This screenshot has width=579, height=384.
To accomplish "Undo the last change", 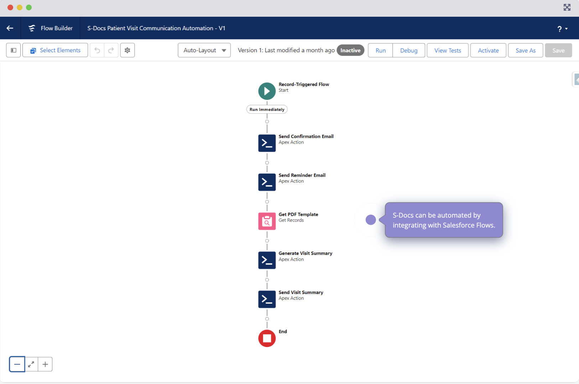I will pos(97,50).
